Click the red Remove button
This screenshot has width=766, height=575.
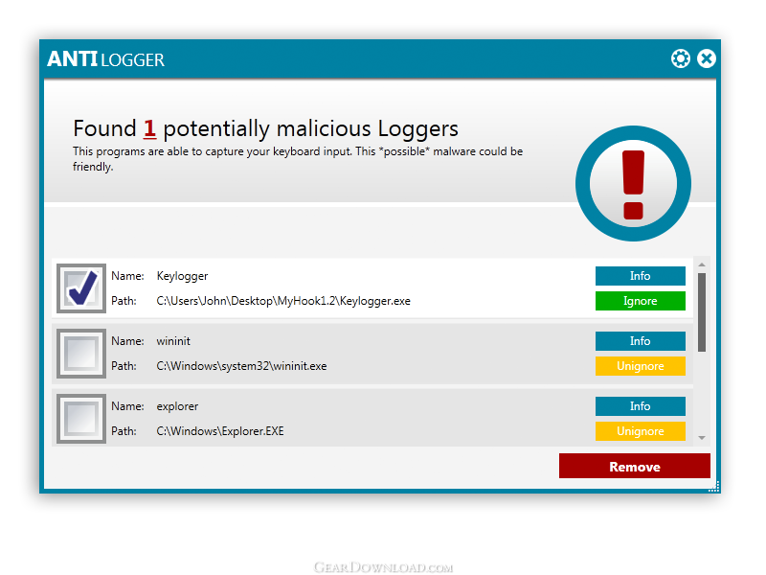coord(635,466)
